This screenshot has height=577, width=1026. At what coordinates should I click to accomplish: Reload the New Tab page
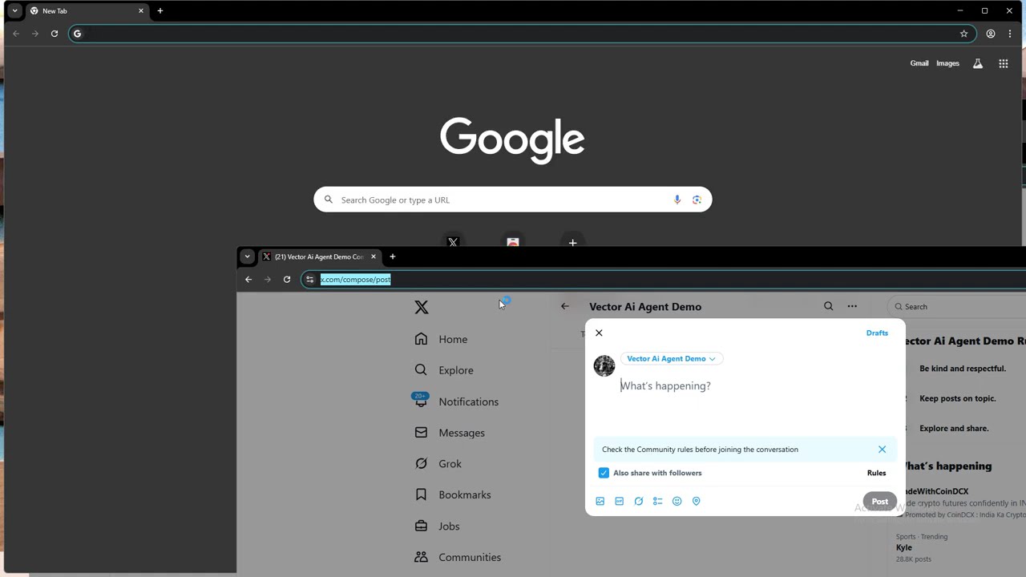point(55,34)
